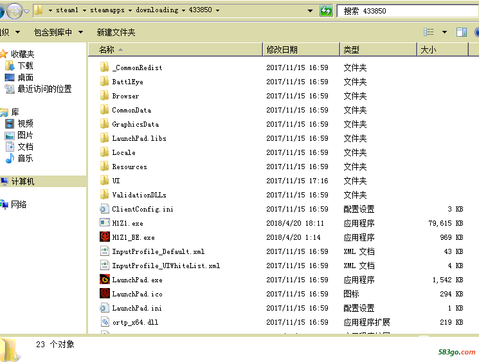
Task: Select 网络 in navigation pane
Action: pos(19,204)
